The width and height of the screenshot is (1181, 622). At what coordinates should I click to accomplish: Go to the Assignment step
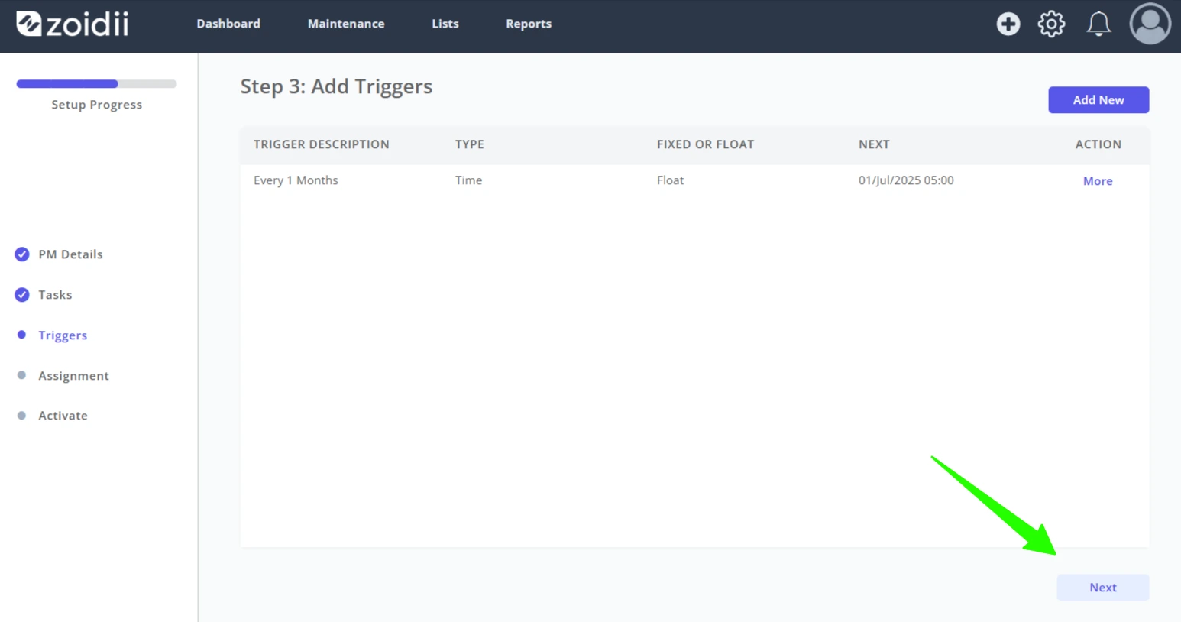73,376
